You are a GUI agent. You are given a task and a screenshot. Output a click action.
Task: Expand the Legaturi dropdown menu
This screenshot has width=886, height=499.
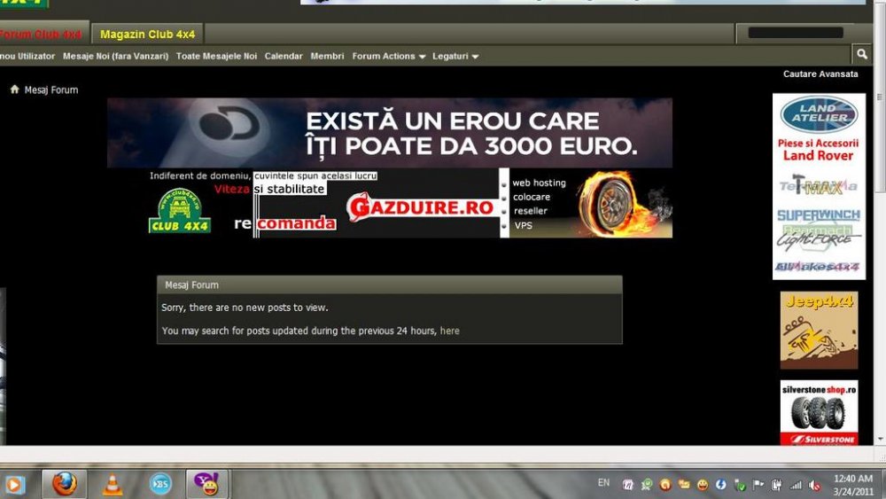click(x=455, y=57)
